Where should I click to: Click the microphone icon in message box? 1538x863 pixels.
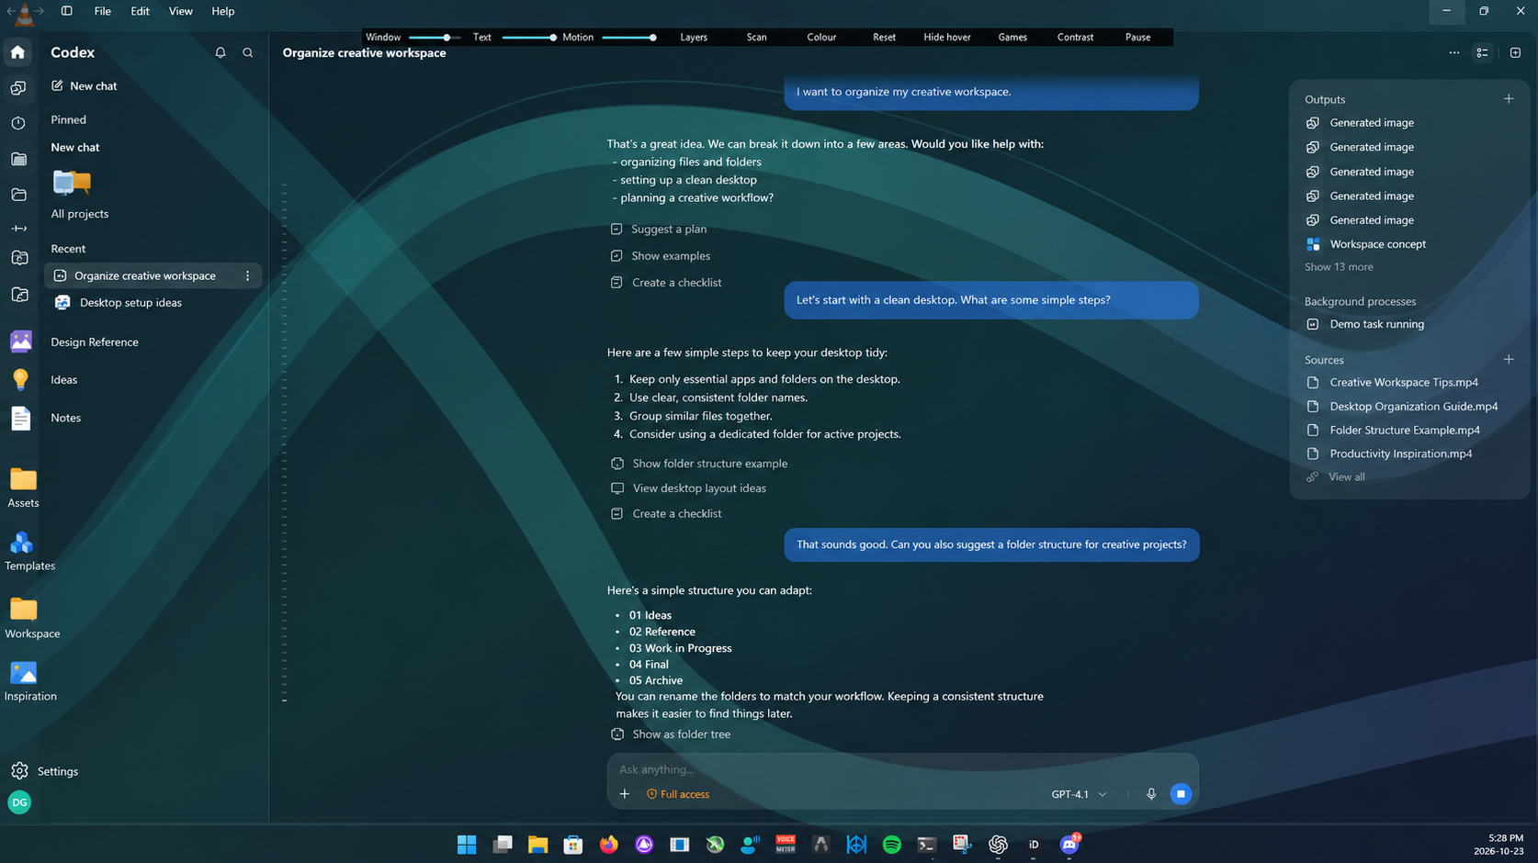click(1151, 794)
